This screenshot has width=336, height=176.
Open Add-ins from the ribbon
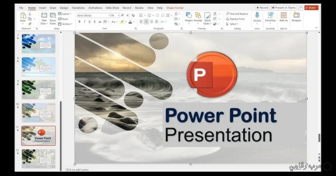(x=283, y=16)
